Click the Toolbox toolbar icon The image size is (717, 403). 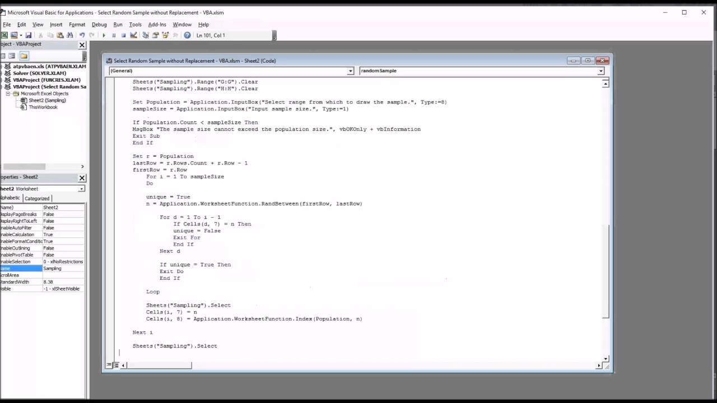(x=175, y=35)
